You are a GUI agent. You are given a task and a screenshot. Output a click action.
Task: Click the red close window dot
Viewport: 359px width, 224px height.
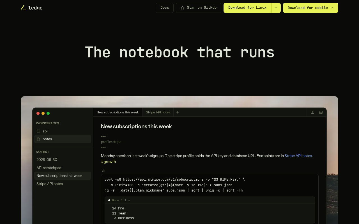pyautogui.click(x=38, y=113)
